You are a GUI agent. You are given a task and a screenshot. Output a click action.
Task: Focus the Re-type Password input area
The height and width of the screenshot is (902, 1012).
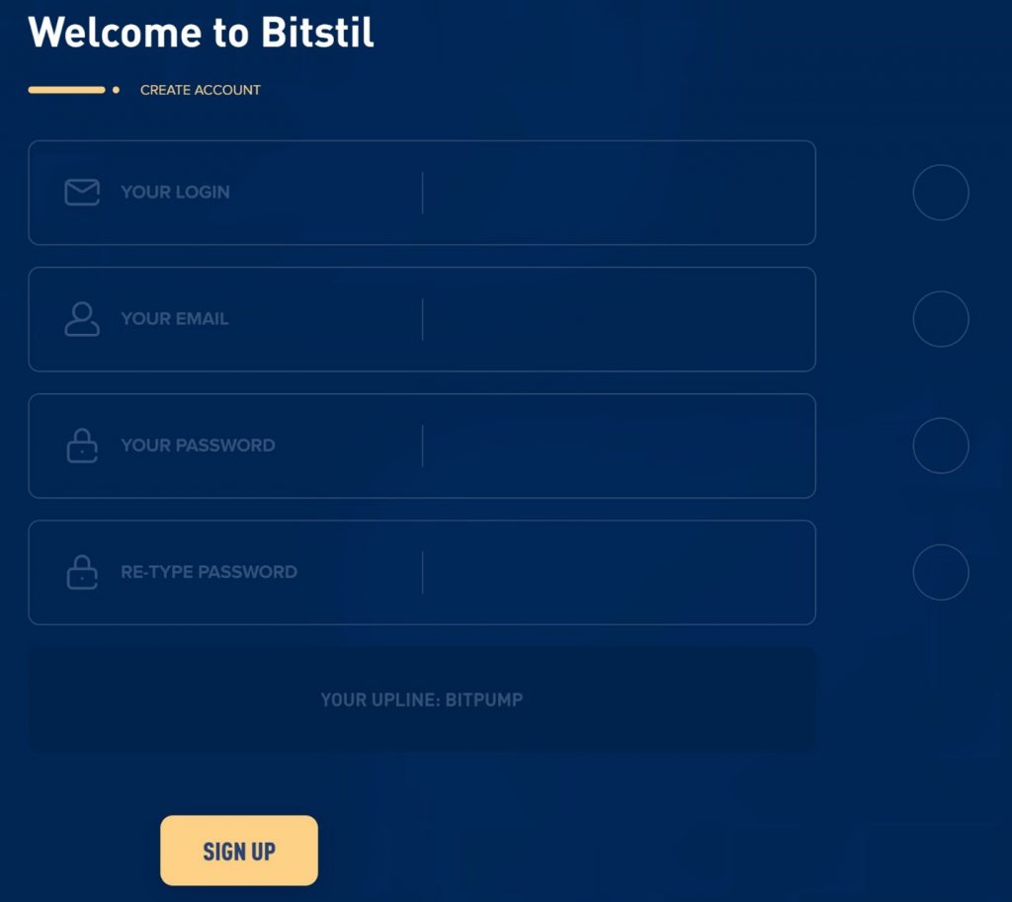point(422,572)
